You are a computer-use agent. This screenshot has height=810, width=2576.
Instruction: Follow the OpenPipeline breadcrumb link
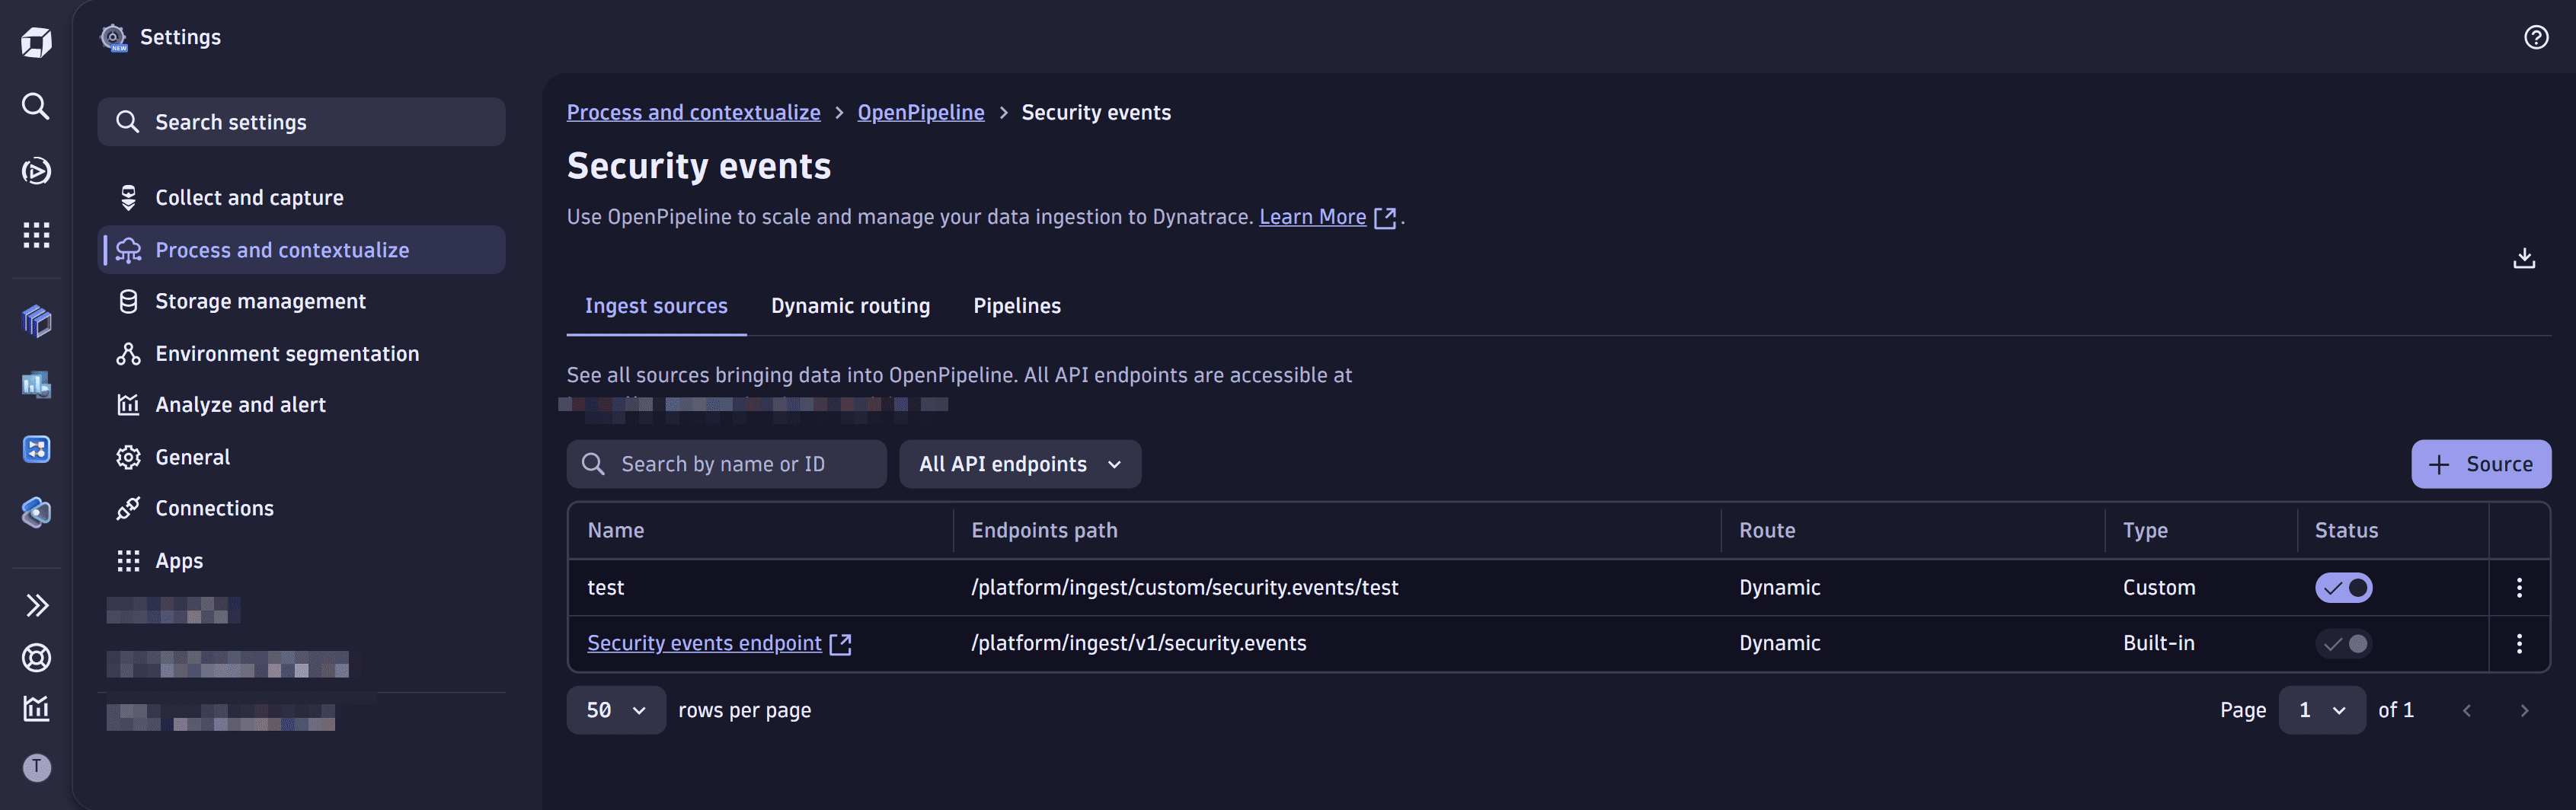[921, 112]
